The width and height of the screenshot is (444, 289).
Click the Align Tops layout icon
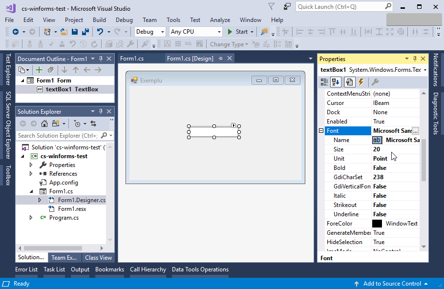click(x=332, y=32)
